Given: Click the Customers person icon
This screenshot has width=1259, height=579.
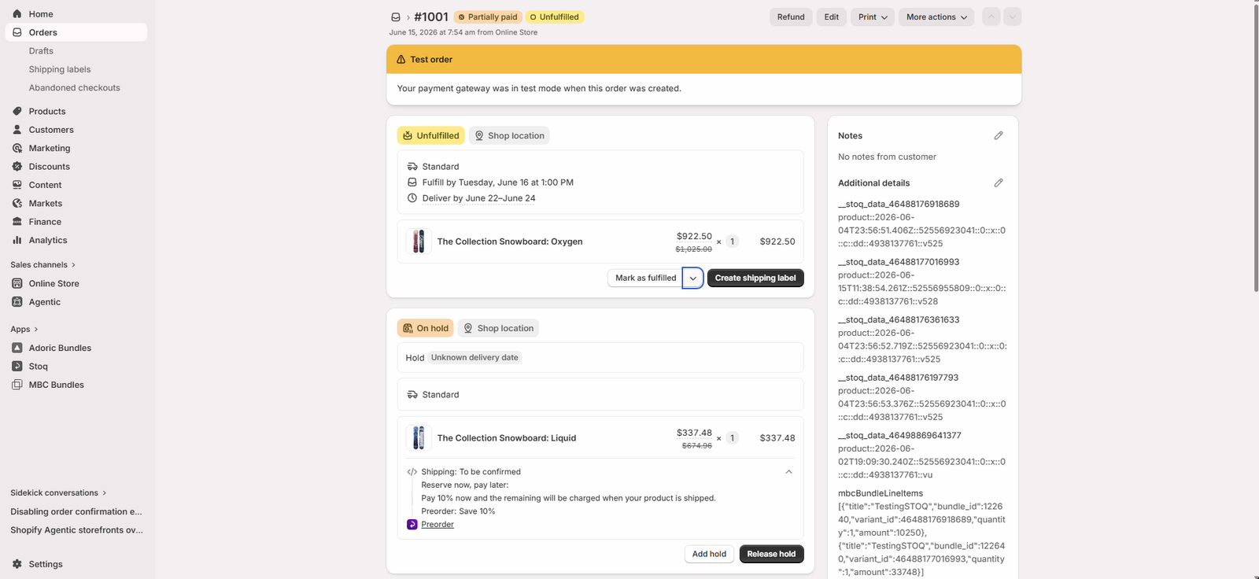Looking at the screenshot, I should click(17, 130).
